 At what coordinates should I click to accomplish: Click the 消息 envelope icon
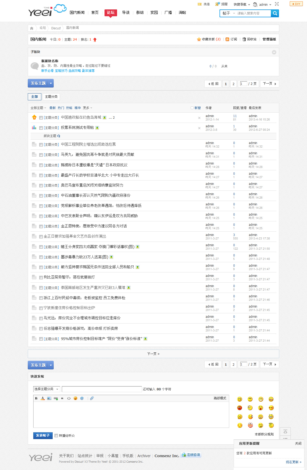click(x=200, y=4)
